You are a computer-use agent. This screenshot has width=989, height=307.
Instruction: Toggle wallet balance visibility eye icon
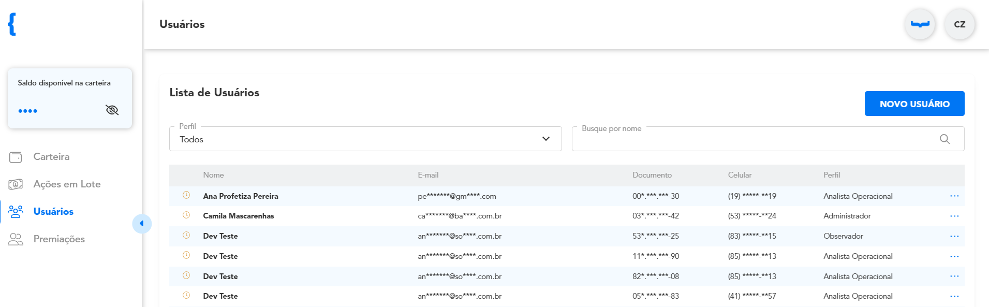coord(112,110)
